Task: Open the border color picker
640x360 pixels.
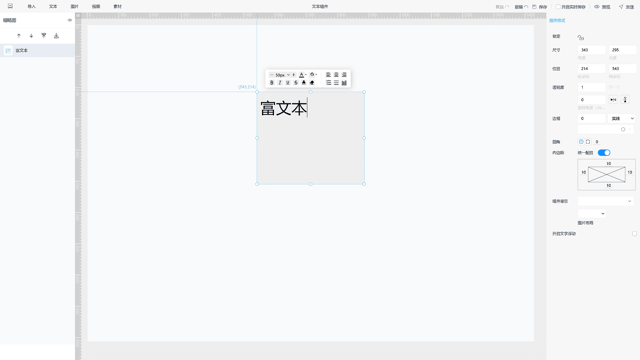Action: (606, 129)
